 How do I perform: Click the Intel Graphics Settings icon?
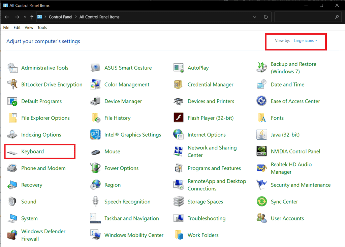tap(95, 135)
